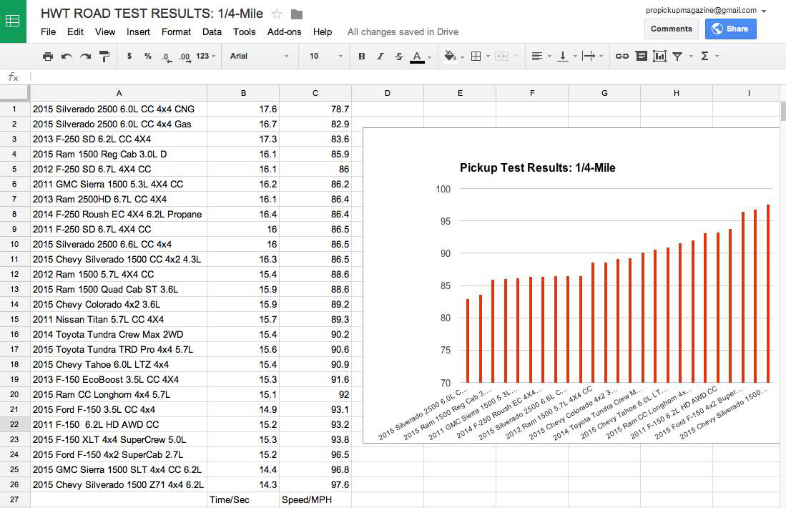Open the Add-ons menu
The height and width of the screenshot is (508, 786).
click(284, 31)
